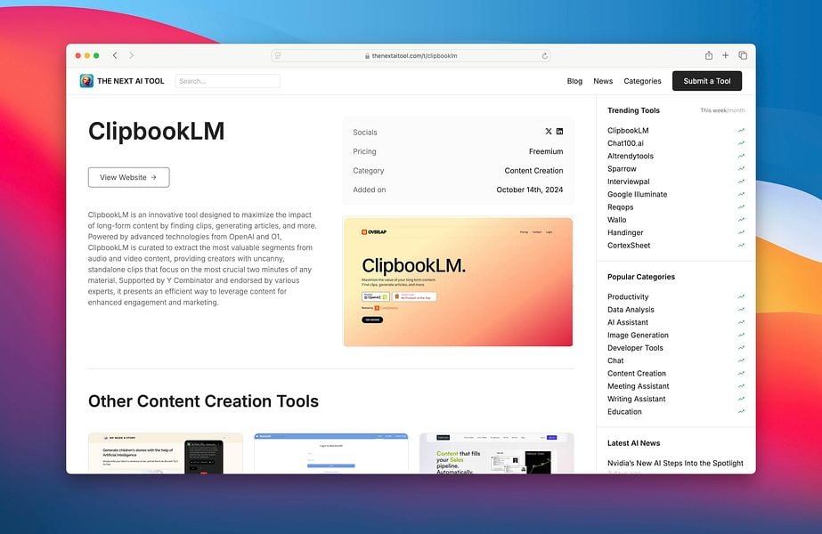Focus the site Search field
The width and height of the screenshot is (822, 534).
point(227,81)
